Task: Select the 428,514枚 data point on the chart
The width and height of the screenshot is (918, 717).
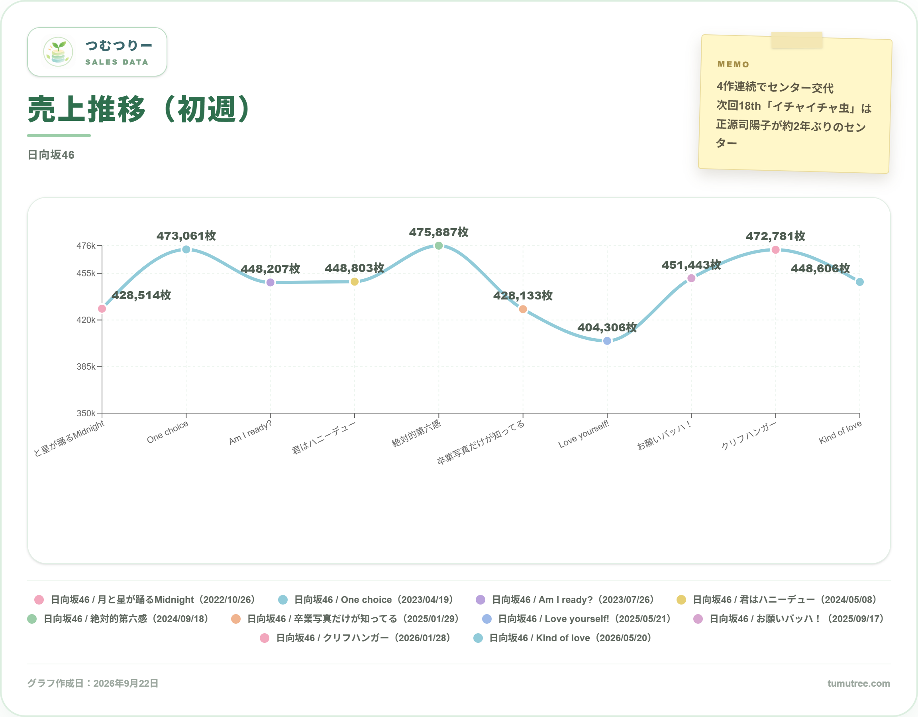Action: point(102,309)
